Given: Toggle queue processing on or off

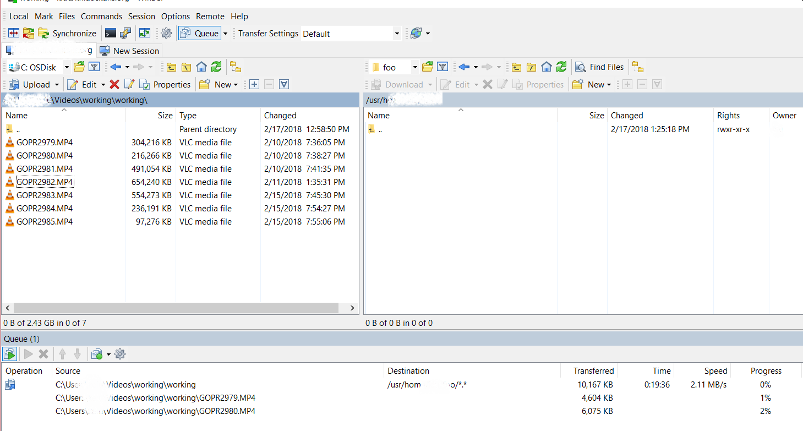Looking at the screenshot, I should (x=9, y=354).
